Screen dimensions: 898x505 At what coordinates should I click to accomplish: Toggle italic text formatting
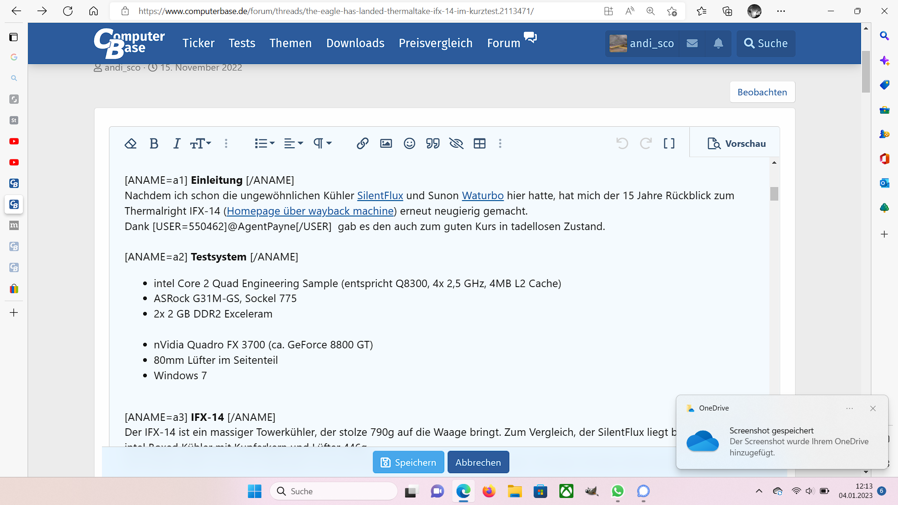(176, 144)
